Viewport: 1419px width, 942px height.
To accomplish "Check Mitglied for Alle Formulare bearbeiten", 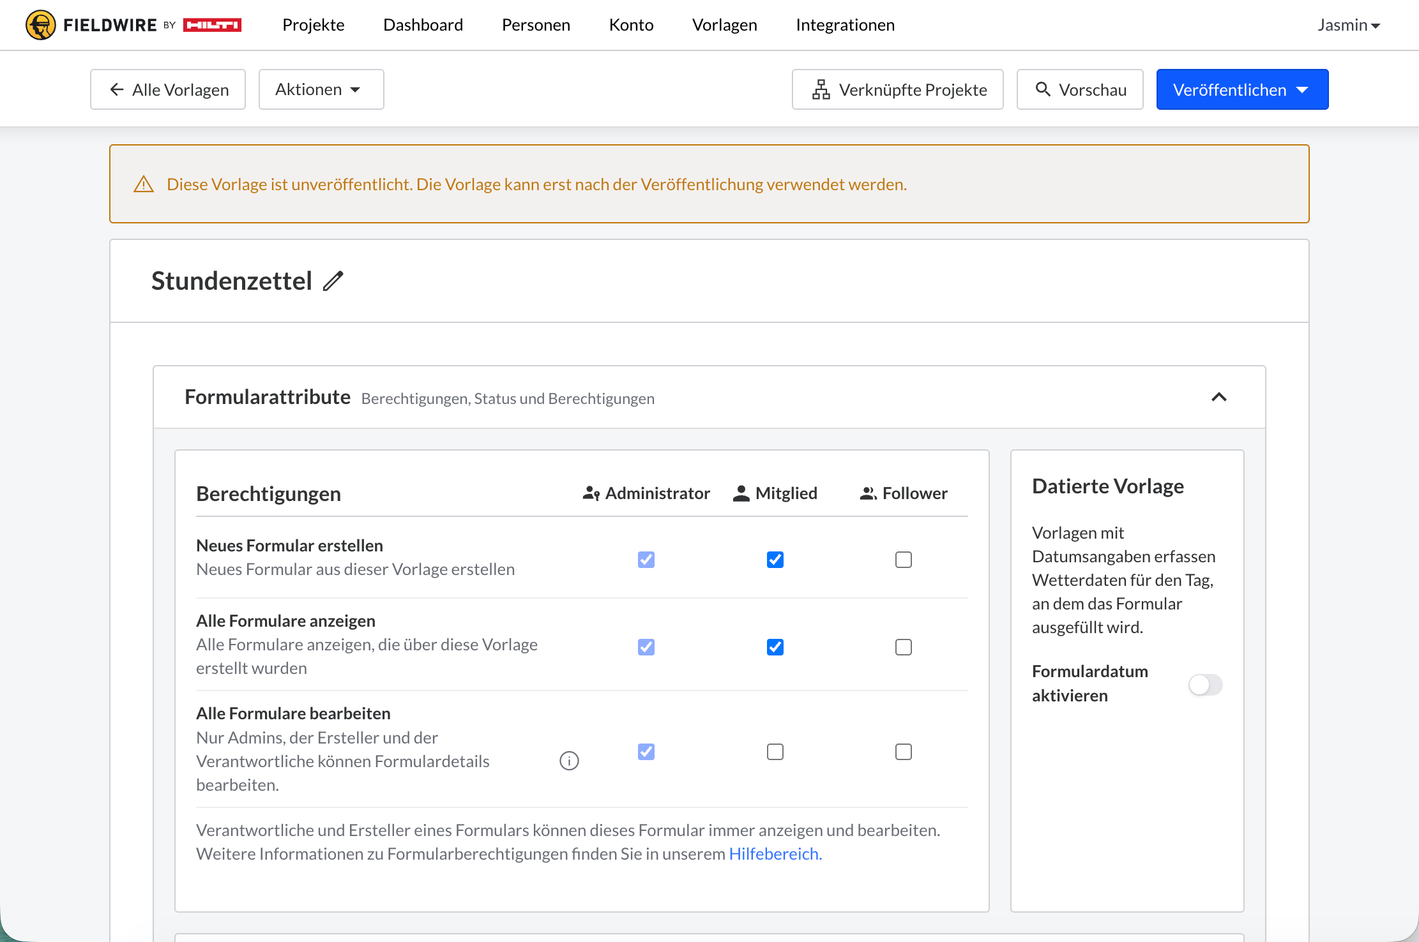I will (x=775, y=752).
